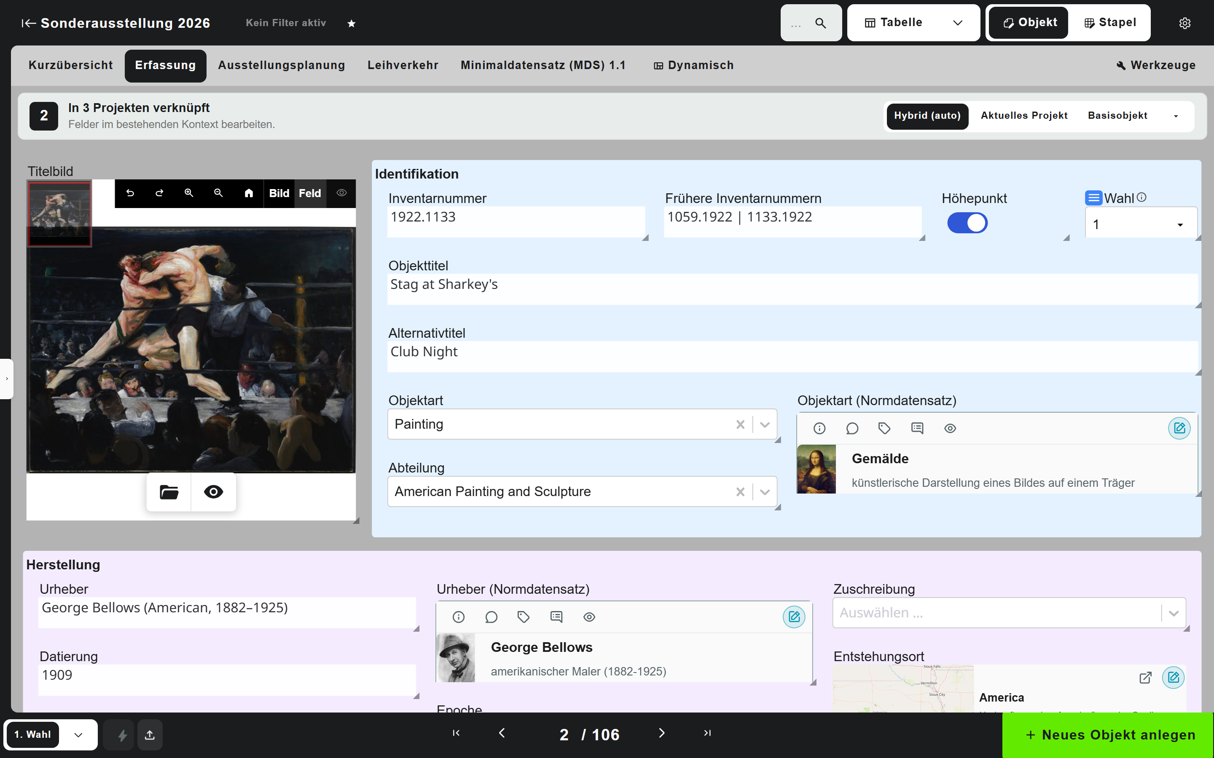This screenshot has height=758, width=1214.
Task: Jump to the last object record
Action: 707,733
